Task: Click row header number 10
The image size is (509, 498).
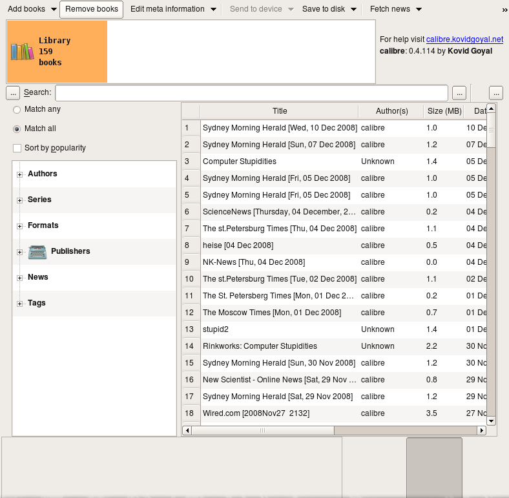Action: point(191,279)
